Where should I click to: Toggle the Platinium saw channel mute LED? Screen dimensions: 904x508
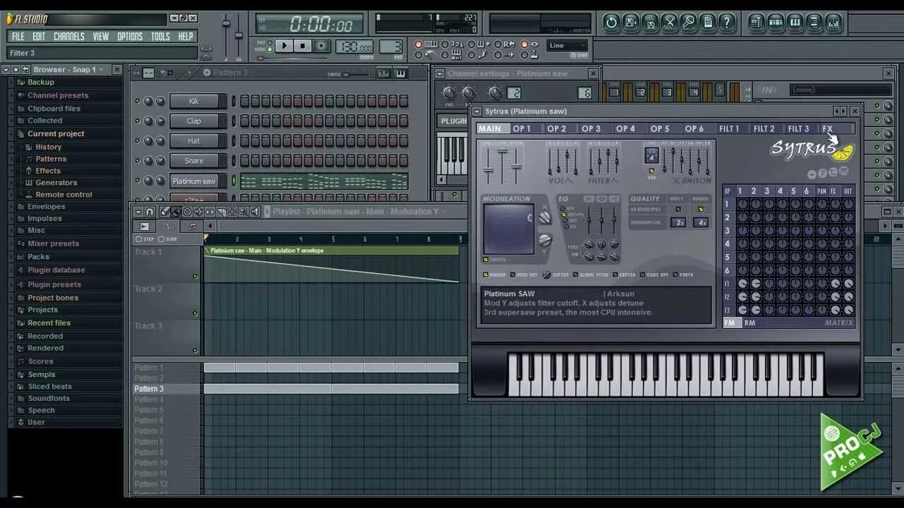pyautogui.click(x=137, y=181)
